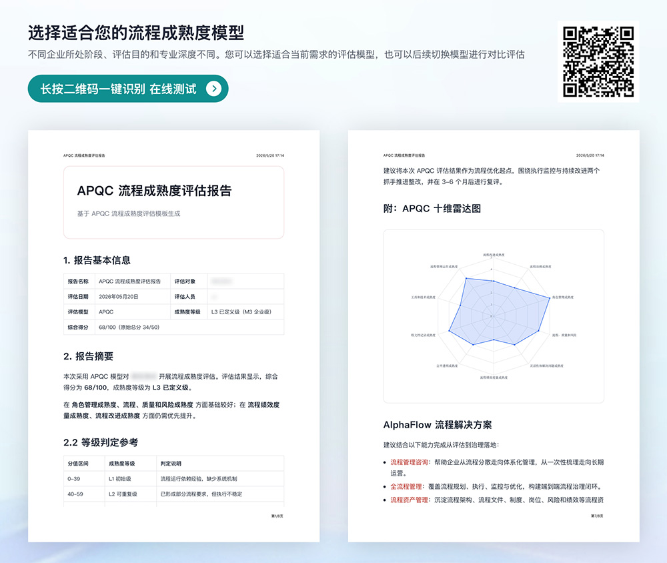This screenshot has width=667, height=563.
Task: Click the description 已形成部分流程要求，但执行不稳定
Action: (201, 494)
